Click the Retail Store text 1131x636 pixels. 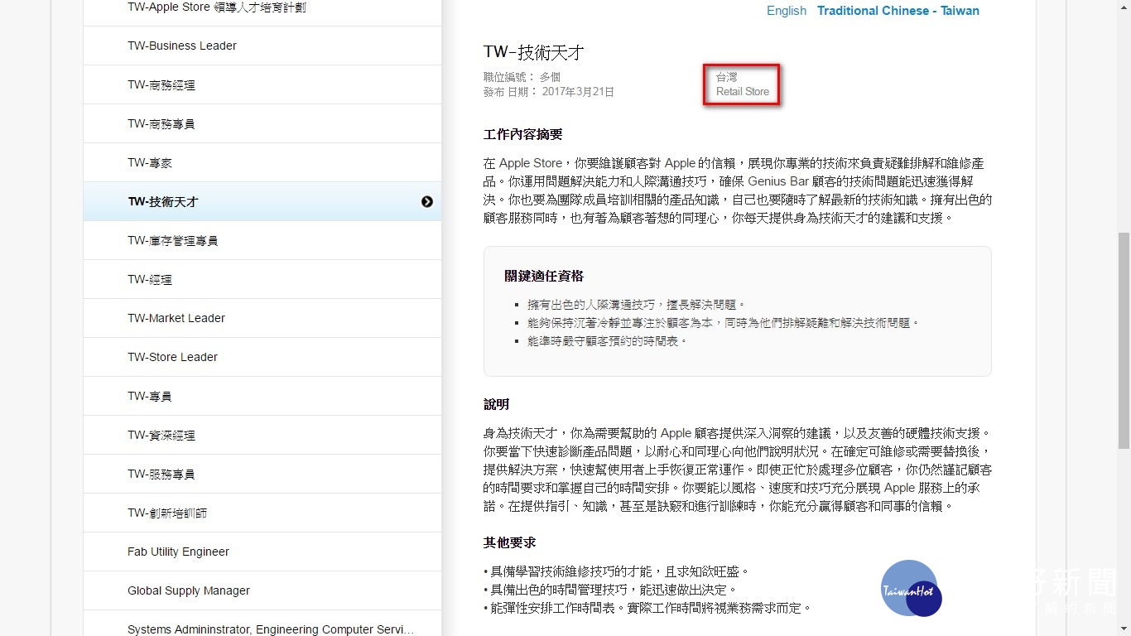tap(743, 92)
